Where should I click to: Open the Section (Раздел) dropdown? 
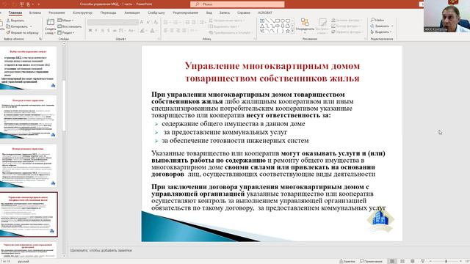[x=66, y=32]
